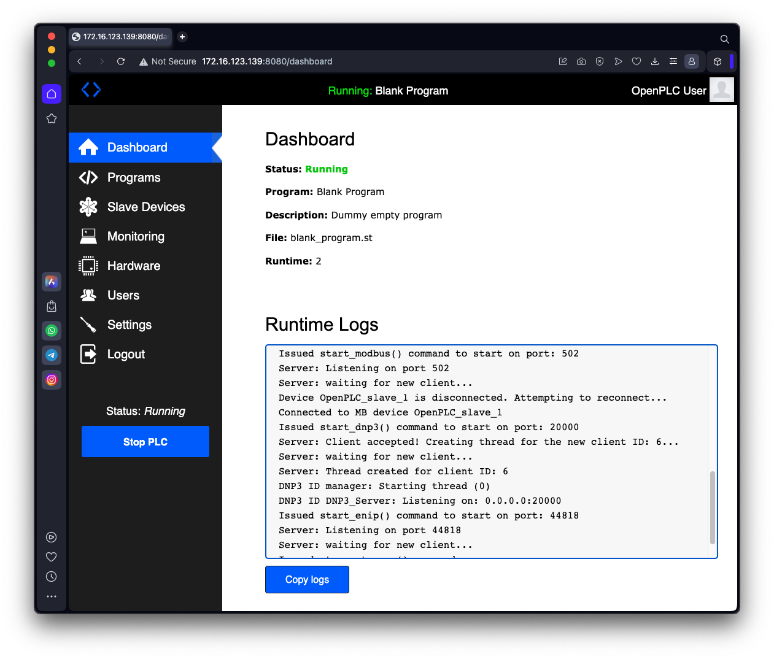The height and width of the screenshot is (659, 774).
Task: Click the Hardware chip icon
Action: 88,266
